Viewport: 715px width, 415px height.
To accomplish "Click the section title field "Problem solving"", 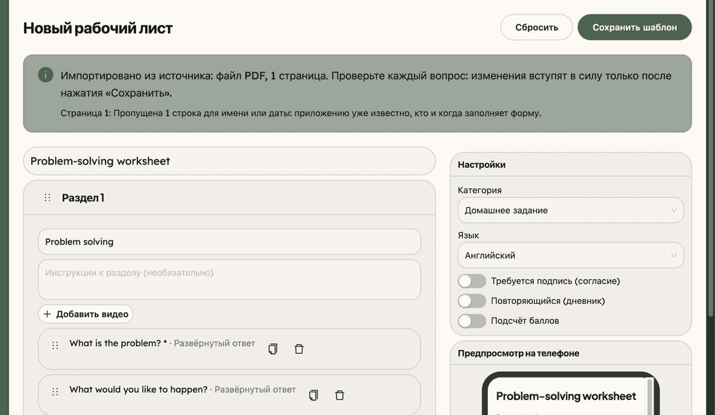I will (229, 242).
